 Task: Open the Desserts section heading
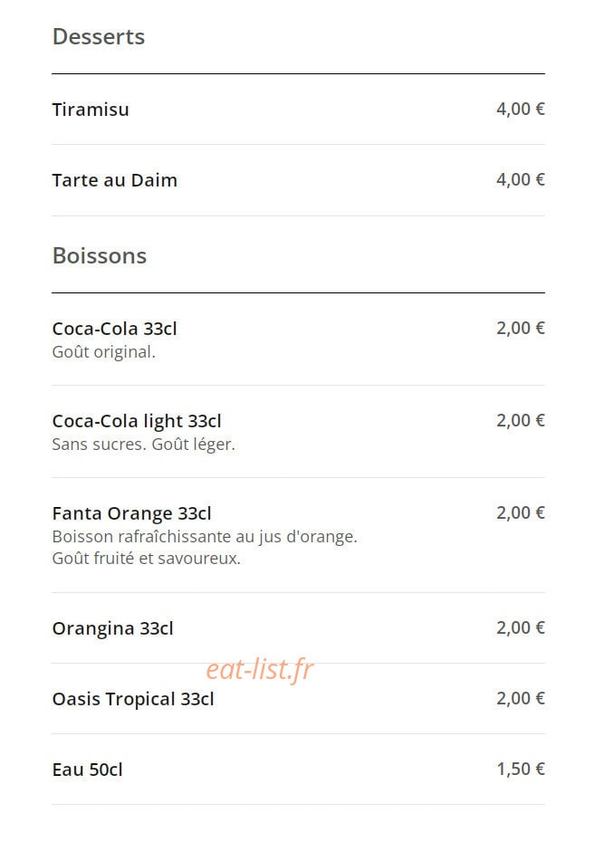pos(99,36)
